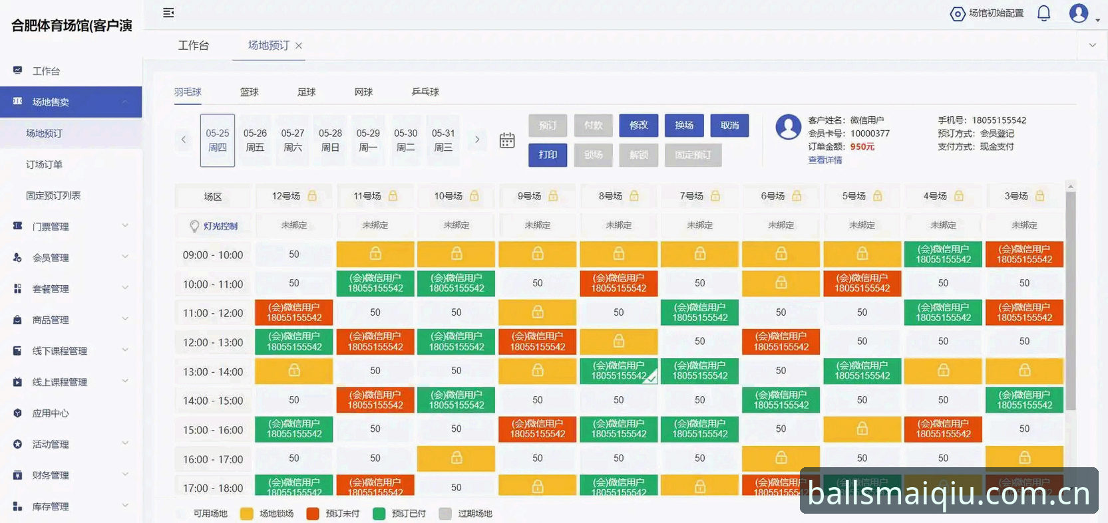
Task: Open 订场订单 in sidebar
Action: tap(44, 164)
